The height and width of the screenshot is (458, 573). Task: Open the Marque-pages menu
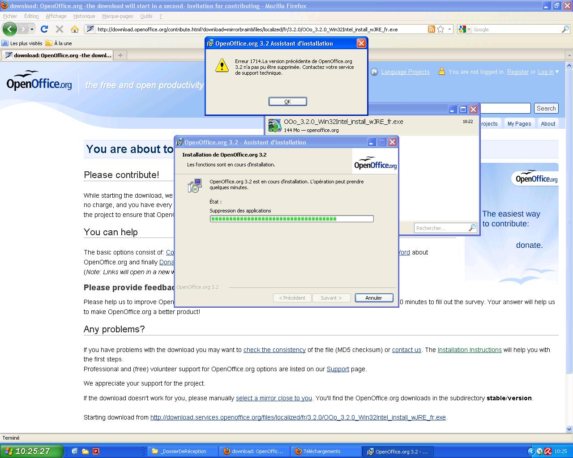tap(117, 16)
